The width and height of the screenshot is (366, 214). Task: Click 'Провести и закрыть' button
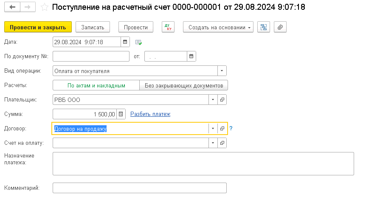click(38, 27)
